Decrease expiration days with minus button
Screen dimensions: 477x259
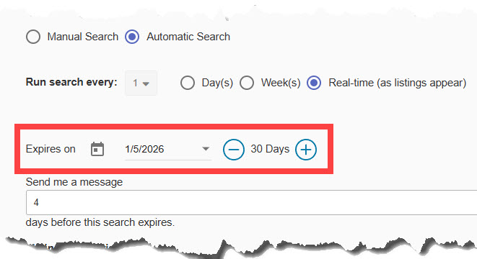point(234,150)
